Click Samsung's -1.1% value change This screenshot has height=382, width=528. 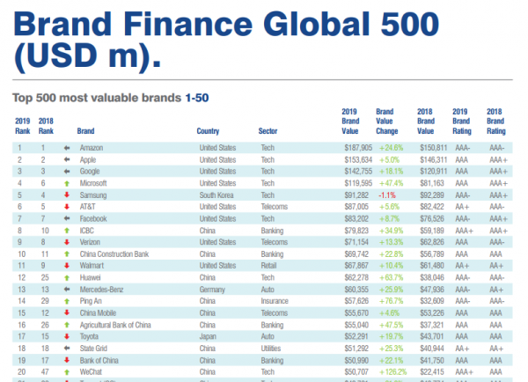387,195
